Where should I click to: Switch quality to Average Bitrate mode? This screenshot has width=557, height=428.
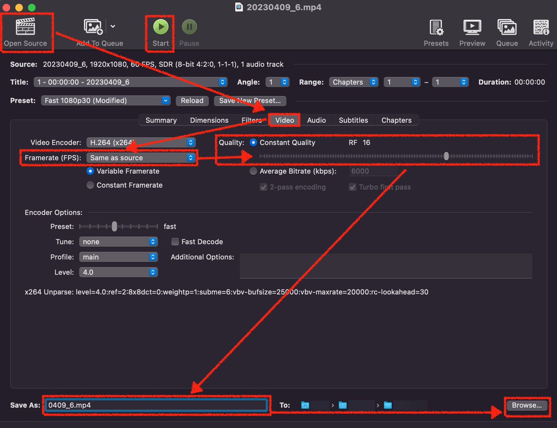click(x=253, y=171)
